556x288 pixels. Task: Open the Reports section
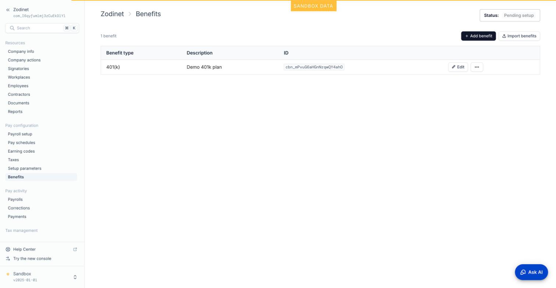coord(15,112)
